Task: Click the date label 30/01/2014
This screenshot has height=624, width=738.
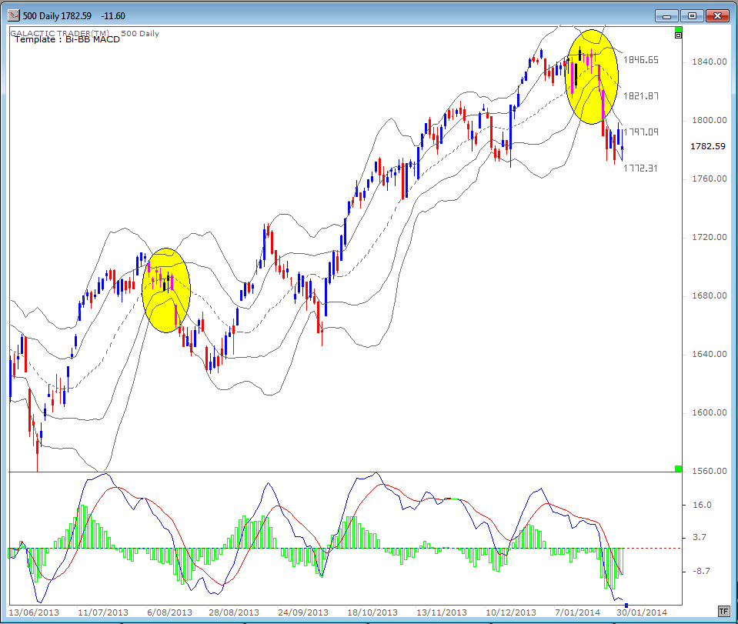Action: pyautogui.click(x=642, y=612)
